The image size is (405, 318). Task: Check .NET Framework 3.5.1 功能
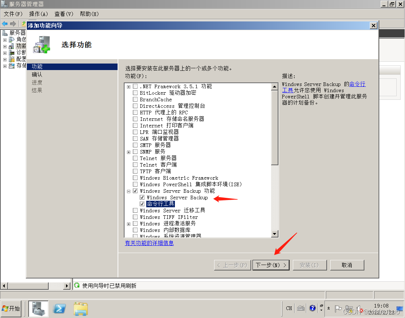135,86
